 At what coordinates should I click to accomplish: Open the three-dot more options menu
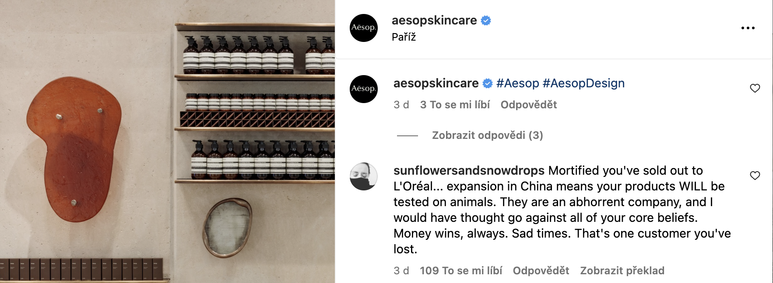pyautogui.click(x=748, y=28)
